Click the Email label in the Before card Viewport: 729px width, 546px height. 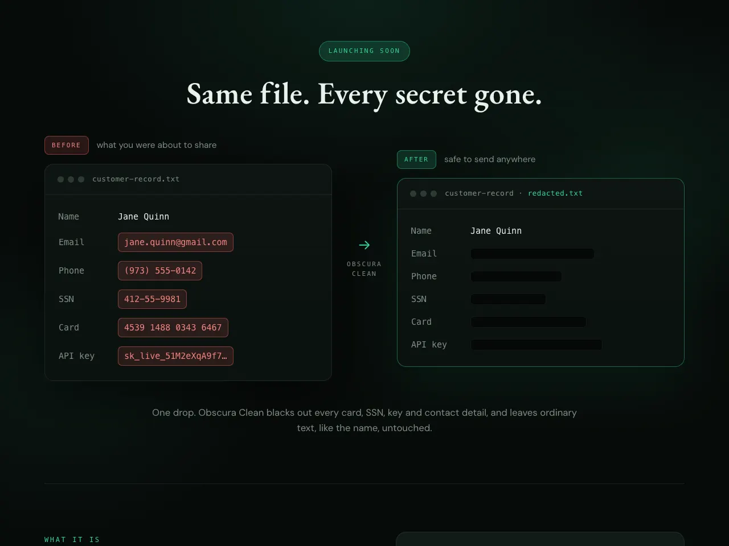(x=71, y=242)
